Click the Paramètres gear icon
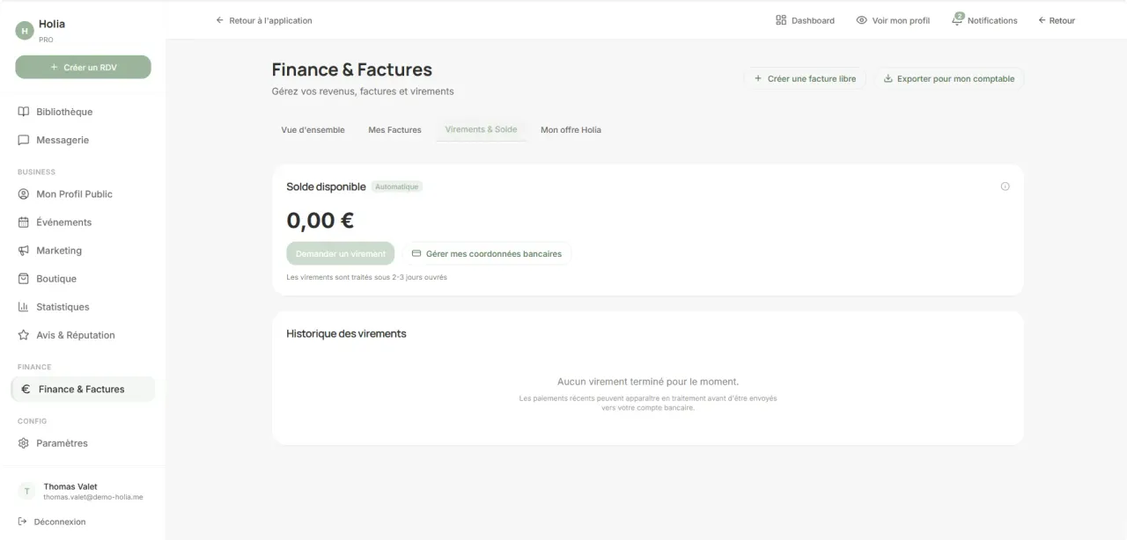This screenshot has width=1127, height=540. 24,443
